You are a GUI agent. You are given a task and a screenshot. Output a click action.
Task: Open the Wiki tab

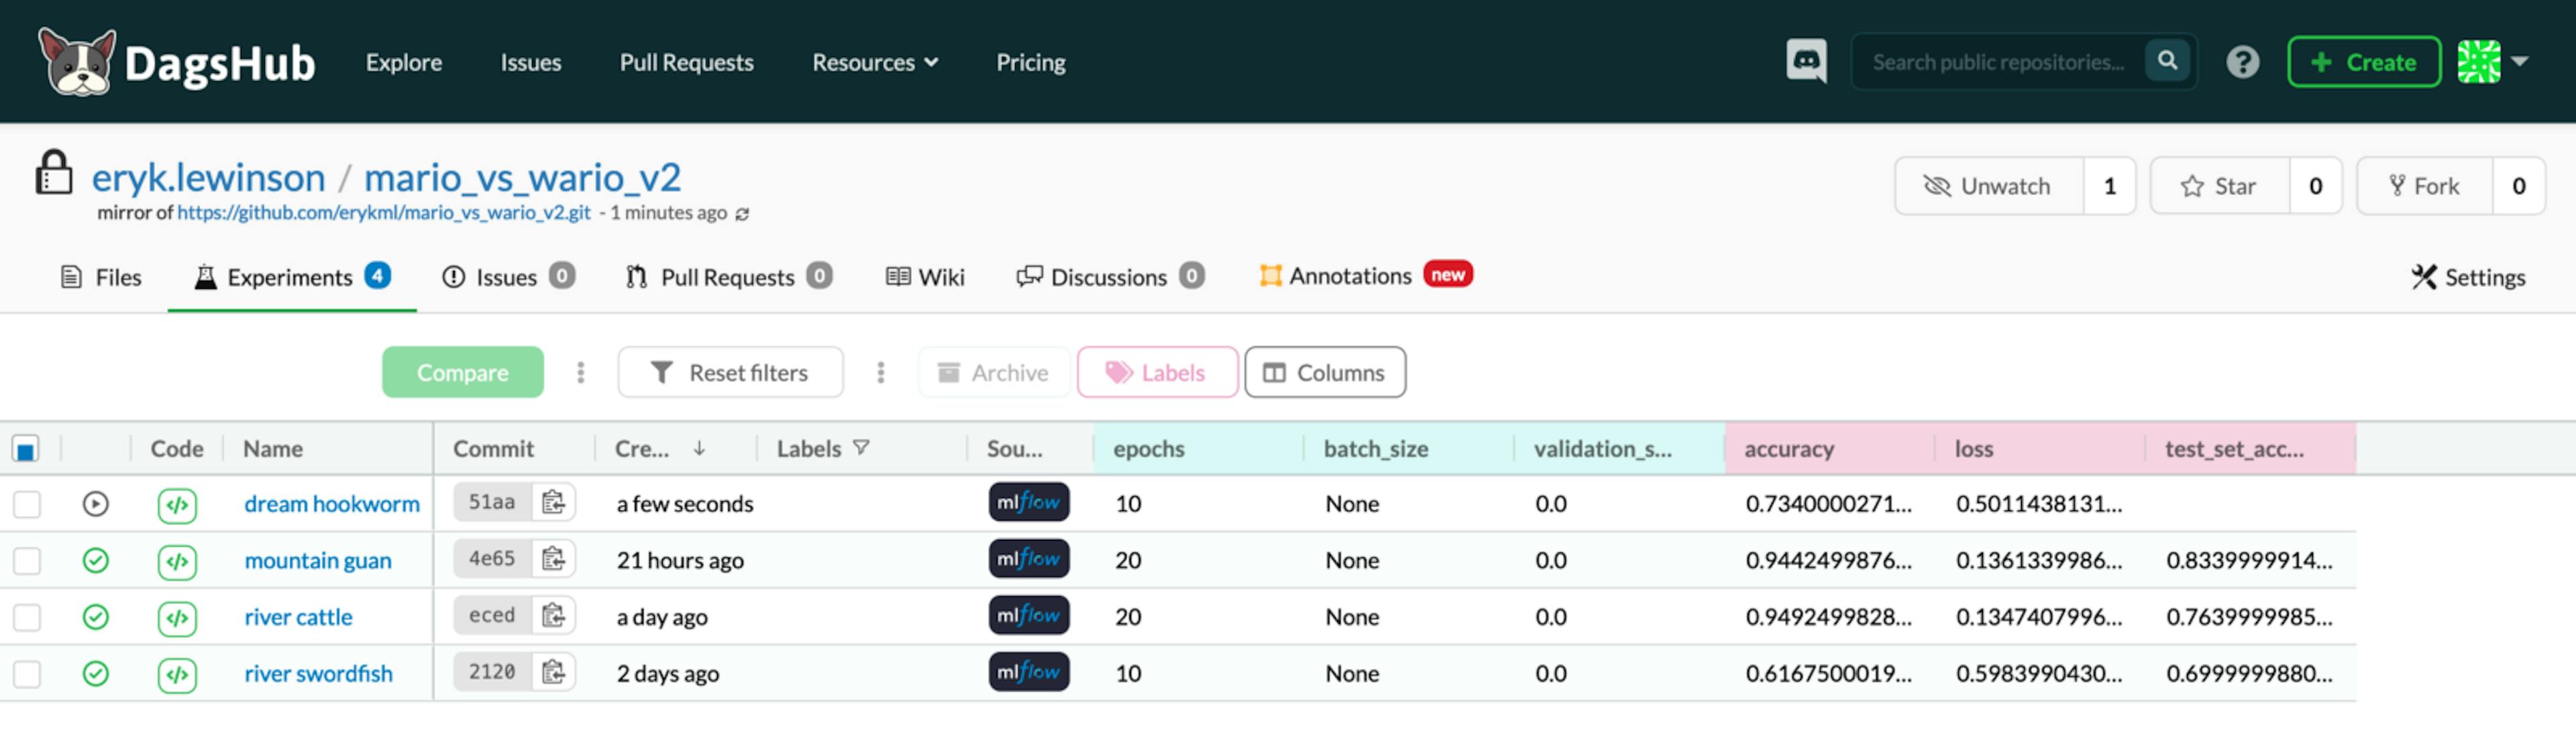[x=925, y=277]
